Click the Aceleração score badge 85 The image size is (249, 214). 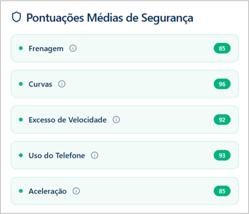(222, 191)
